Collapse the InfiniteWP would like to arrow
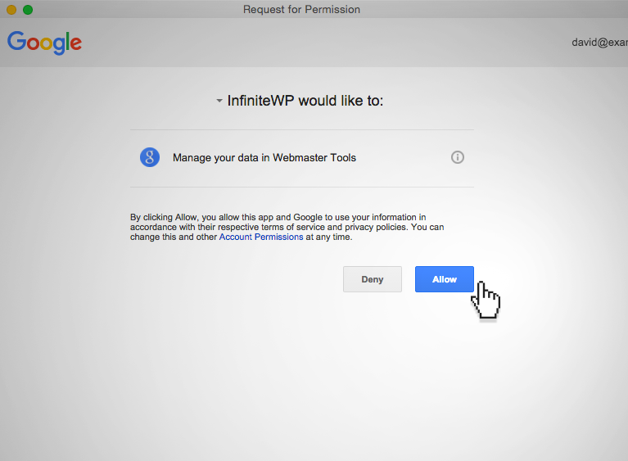The height and width of the screenshot is (461, 628). (x=219, y=101)
